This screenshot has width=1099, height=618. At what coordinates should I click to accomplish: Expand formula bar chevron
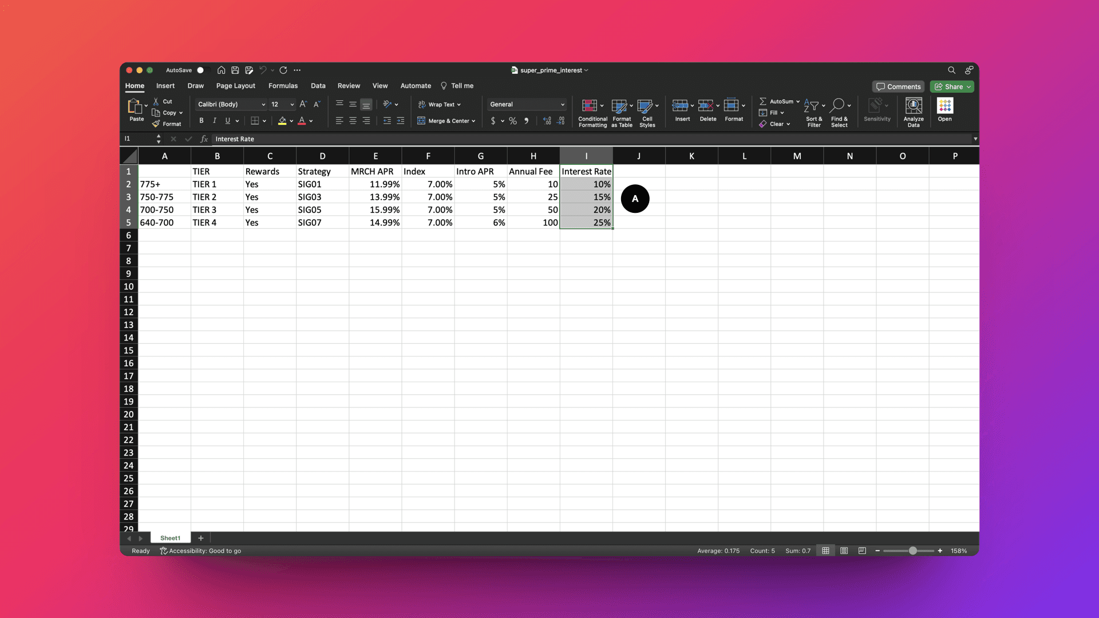[x=975, y=139]
